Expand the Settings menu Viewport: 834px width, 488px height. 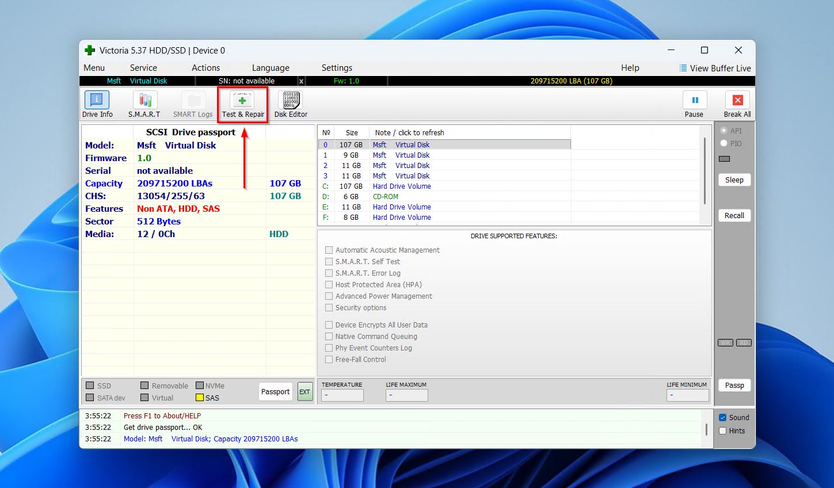coord(337,68)
